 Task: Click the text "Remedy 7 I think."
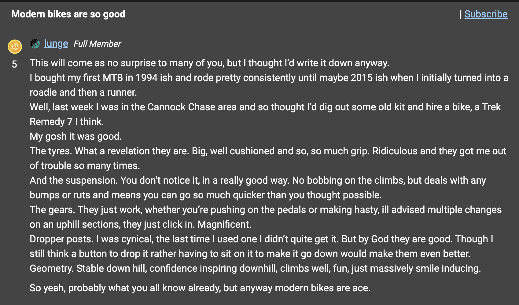(x=67, y=122)
